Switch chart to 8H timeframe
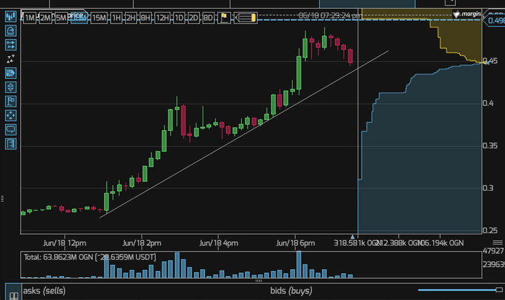Viewport: 505px width, 300px height. pyautogui.click(x=145, y=18)
